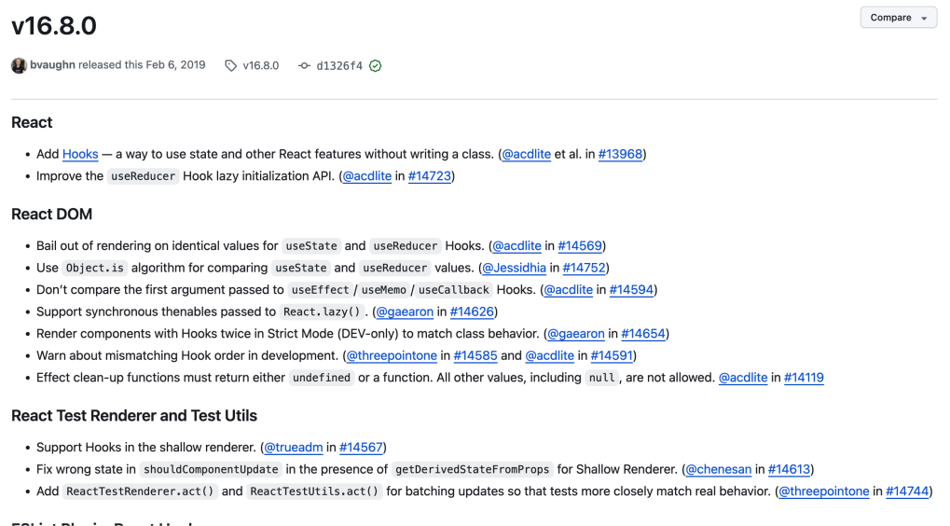This screenshot has width=950, height=526.
Task: Open @threepointone link on Hook order line
Action: (392, 355)
